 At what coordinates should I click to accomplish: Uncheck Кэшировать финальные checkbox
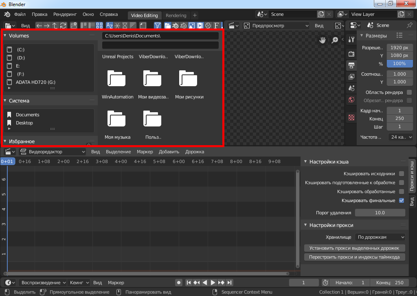pos(402,200)
